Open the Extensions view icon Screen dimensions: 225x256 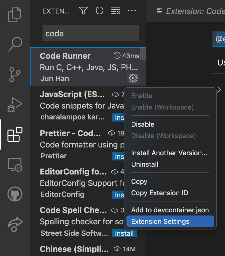(15, 134)
